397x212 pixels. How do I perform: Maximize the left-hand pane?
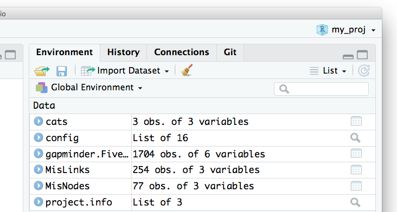click(x=10, y=55)
